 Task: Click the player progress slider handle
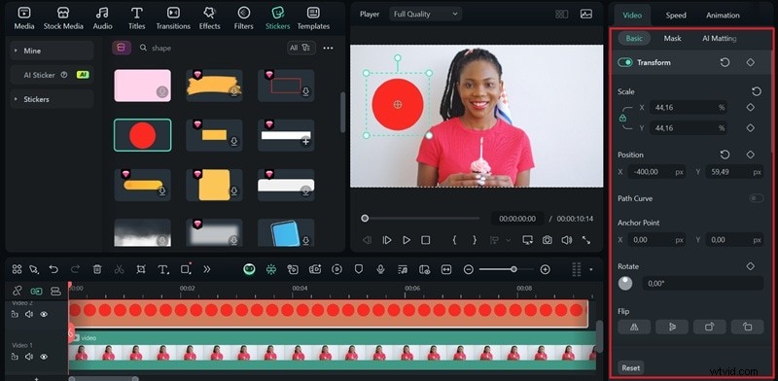point(365,219)
